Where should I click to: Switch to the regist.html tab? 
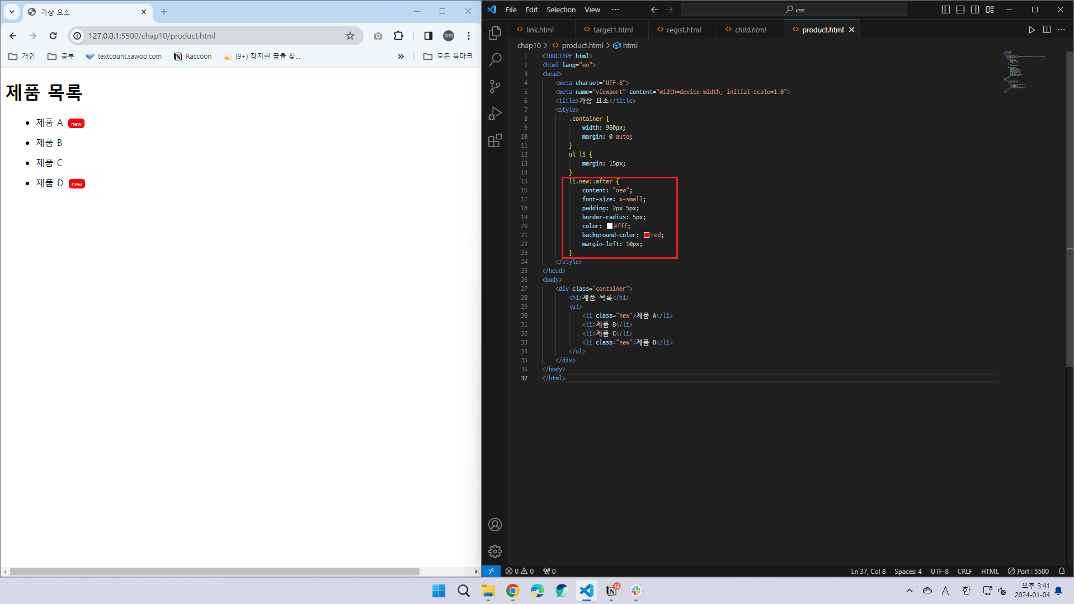[x=684, y=30]
